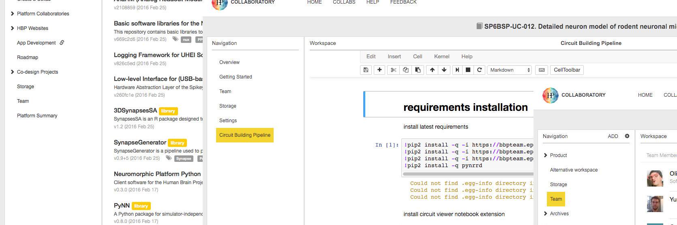Open the cell type Markdown dropdown
Image resolution: width=677 pixels, height=225 pixels.
click(509, 70)
